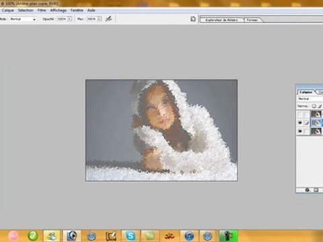323x242 pixels.
Task: Open the green circular dock icon
Action: tap(33, 236)
